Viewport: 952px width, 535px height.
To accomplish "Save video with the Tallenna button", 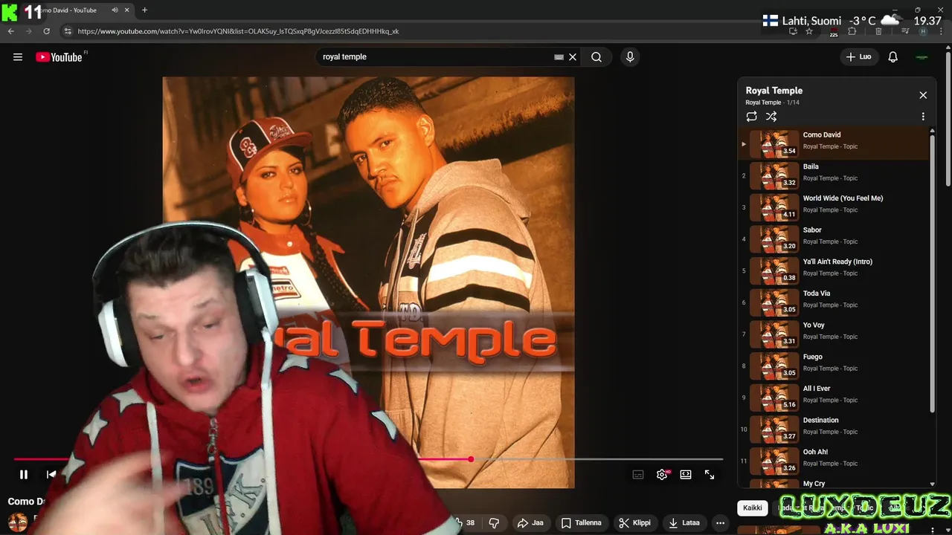I will [582, 523].
